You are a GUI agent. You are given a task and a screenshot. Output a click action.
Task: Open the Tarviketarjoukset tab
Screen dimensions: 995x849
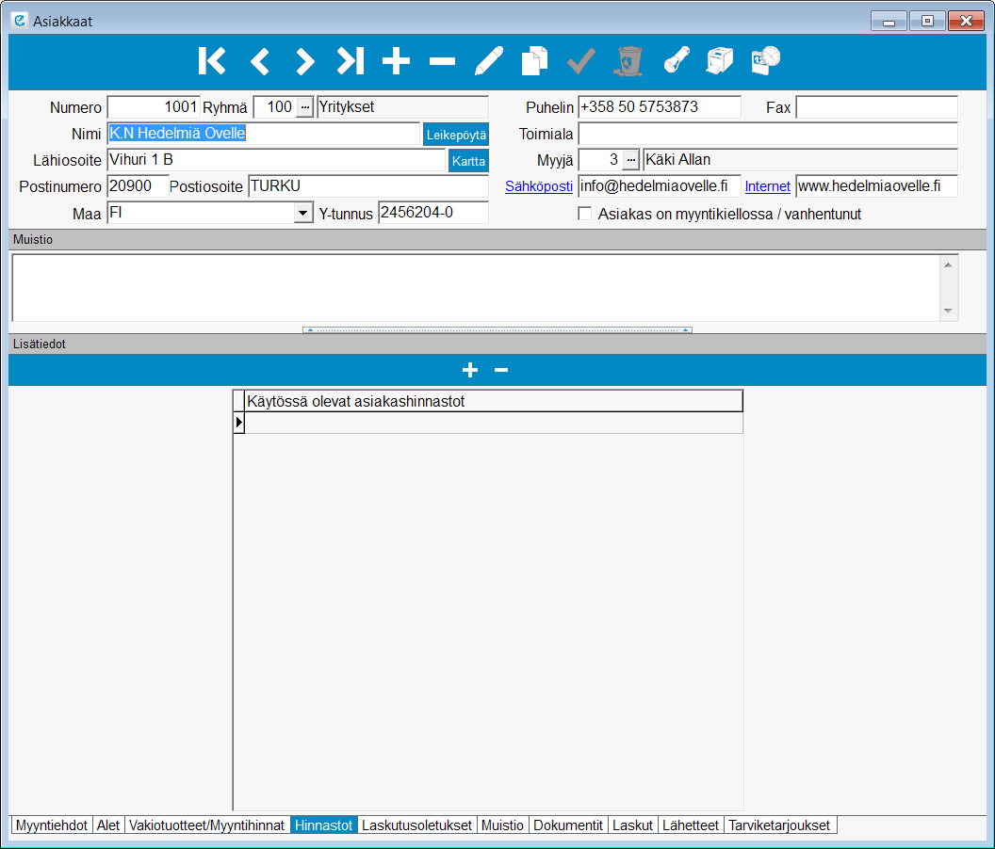point(779,825)
